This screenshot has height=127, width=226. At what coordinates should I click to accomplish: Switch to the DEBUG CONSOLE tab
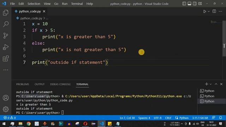tap(60, 84)
